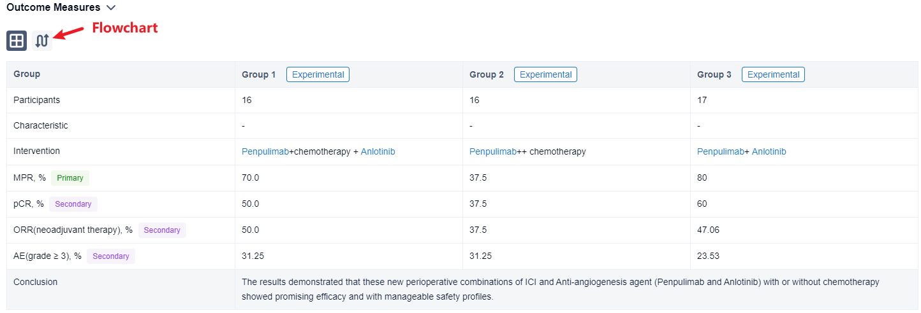Viewport: 921px width, 313px height.
Task: Click the Outcome Measures heading
Action: coord(53,8)
